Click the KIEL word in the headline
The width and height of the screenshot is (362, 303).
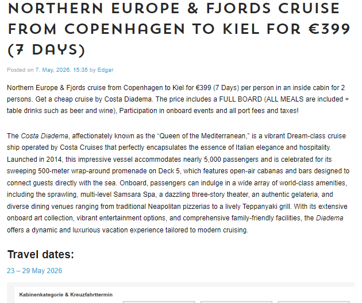pyautogui.click(x=241, y=29)
